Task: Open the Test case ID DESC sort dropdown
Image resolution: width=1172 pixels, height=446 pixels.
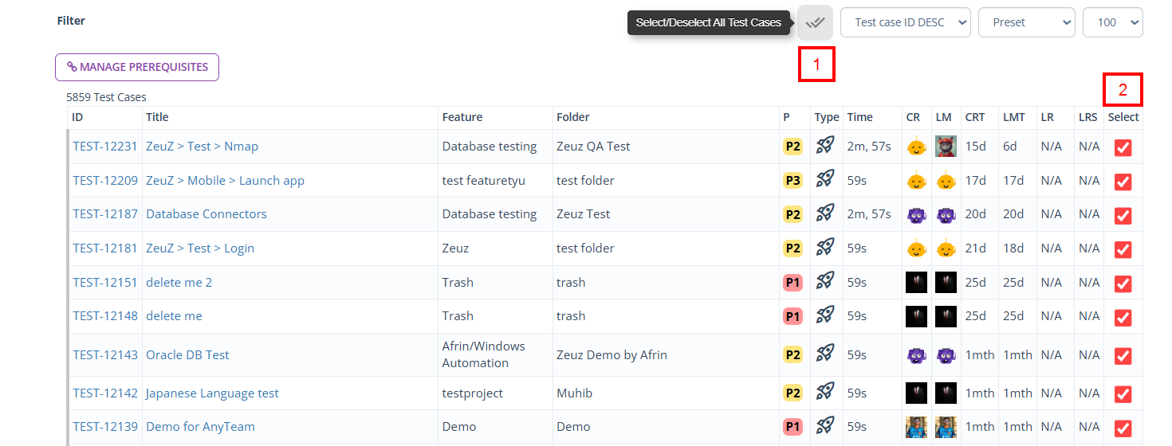Action: tap(905, 22)
